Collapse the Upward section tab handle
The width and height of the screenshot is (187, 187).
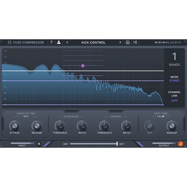click(116, 111)
